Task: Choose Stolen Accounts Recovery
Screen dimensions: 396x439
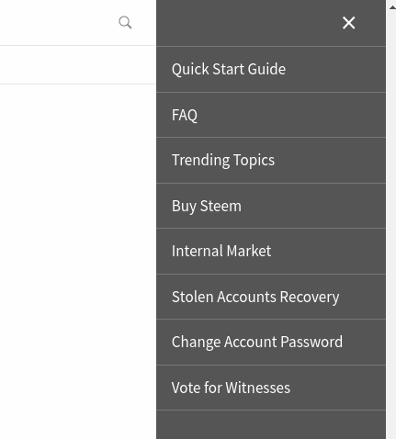Action: point(271,297)
